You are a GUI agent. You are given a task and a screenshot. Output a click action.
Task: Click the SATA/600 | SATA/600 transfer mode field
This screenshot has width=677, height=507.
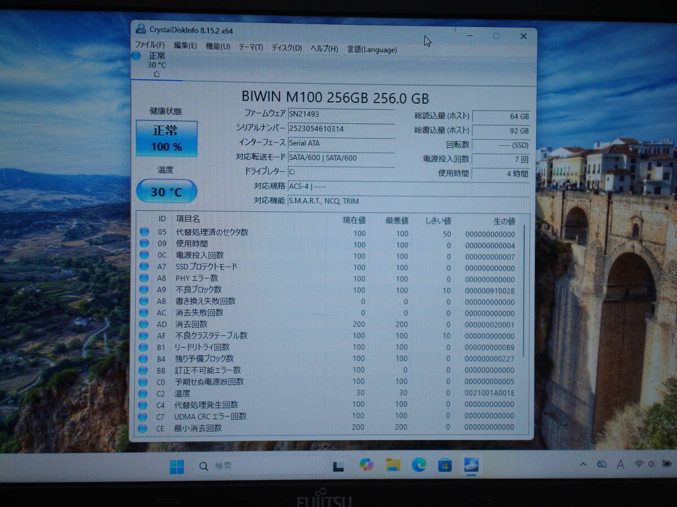(x=341, y=158)
